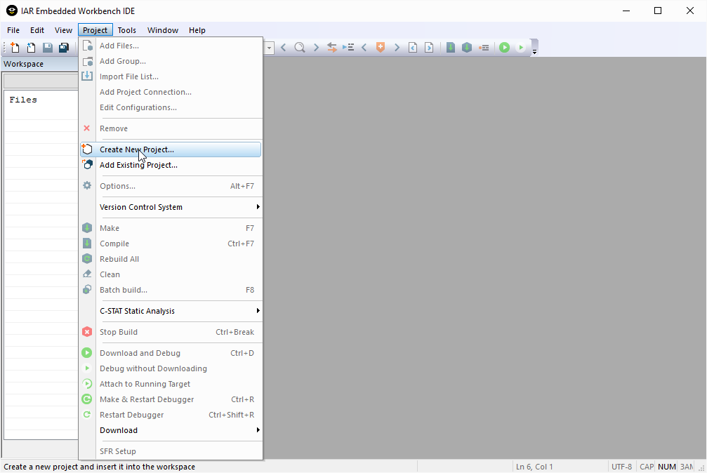Click the Batch build menu entry

point(171,290)
